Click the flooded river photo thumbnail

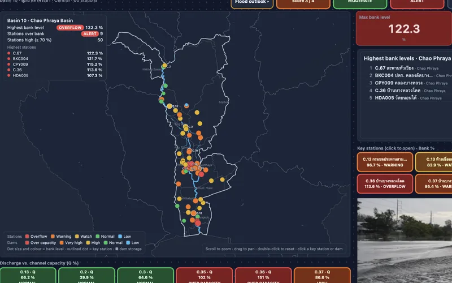[405, 241]
